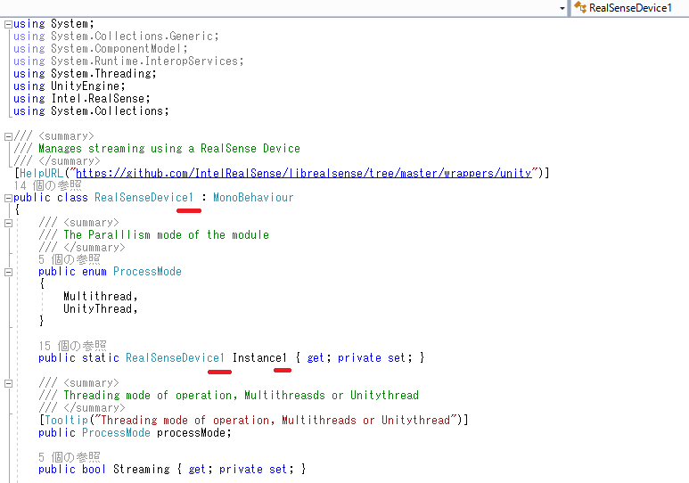Click the Instance1 property name
This screenshot has width=689, height=483.
click(x=260, y=357)
